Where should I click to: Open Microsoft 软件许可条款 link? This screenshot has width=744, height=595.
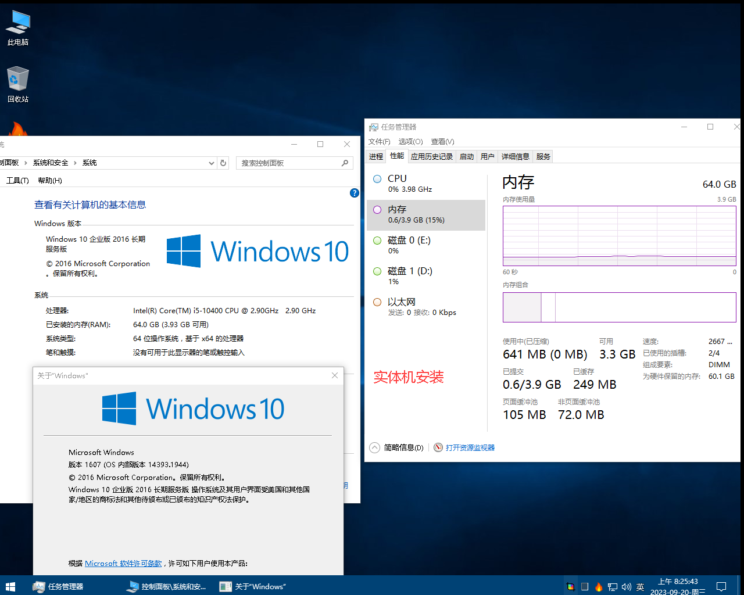coord(123,563)
